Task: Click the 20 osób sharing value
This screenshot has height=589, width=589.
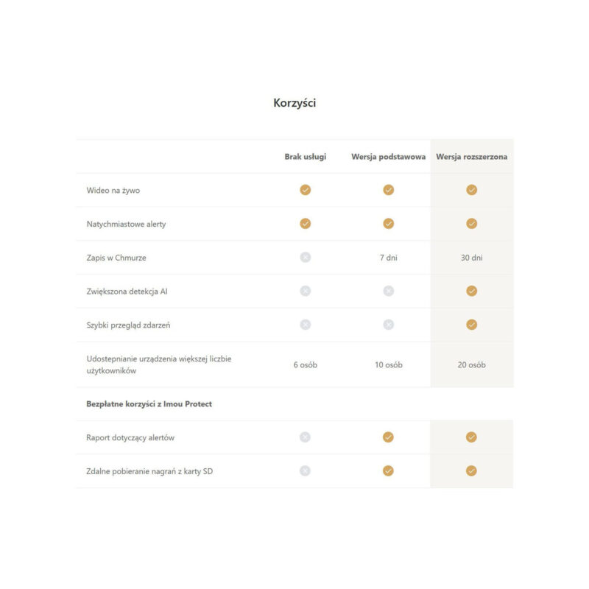Action: 471,364
